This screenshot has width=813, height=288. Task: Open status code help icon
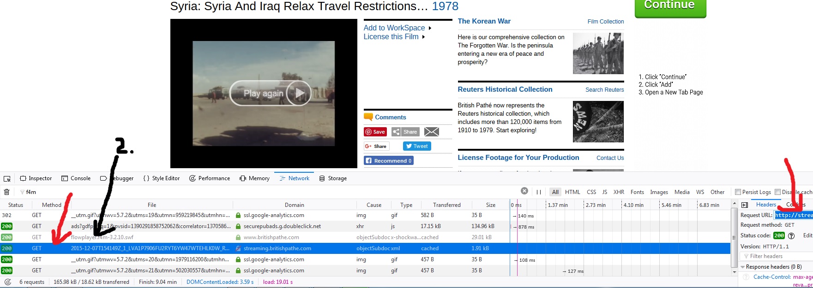[791, 235]
